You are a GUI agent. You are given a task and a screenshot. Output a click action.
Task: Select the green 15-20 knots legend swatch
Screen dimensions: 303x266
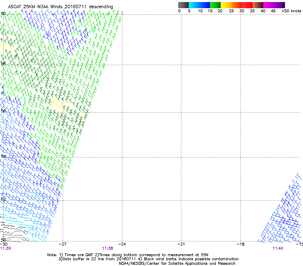215,5
